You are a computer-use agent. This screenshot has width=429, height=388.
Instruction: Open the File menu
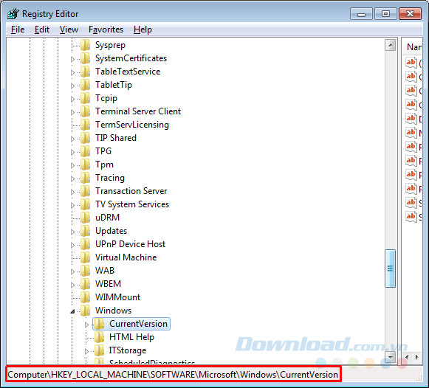click(x=18, y=30)
